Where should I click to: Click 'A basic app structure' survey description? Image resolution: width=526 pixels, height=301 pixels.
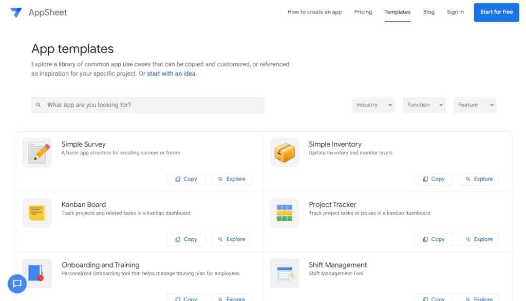[120, 152]
